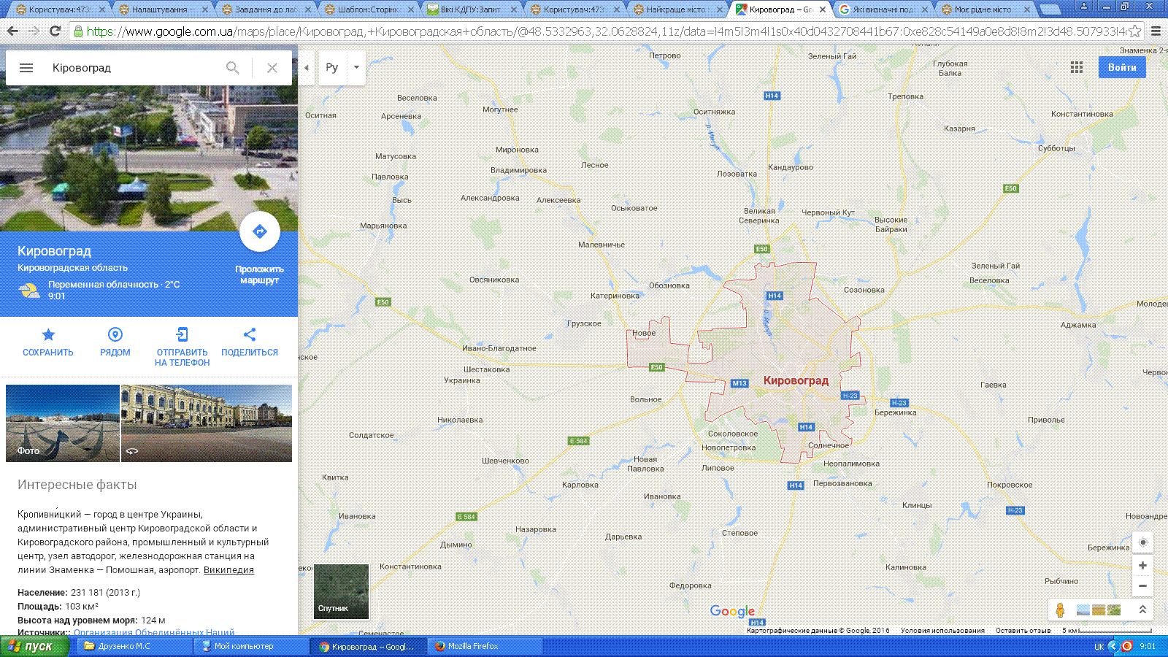Viewport: 1168px width, 657px height.
Task: Switch to Mozilla Firefox taskbar item
Action: [x=485, y=646]
